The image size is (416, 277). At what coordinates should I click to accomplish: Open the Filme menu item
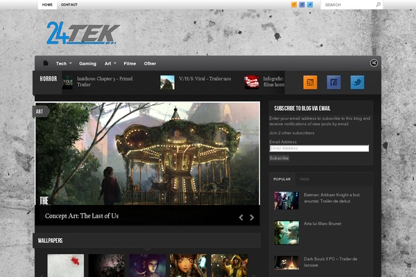pos(130,64)
